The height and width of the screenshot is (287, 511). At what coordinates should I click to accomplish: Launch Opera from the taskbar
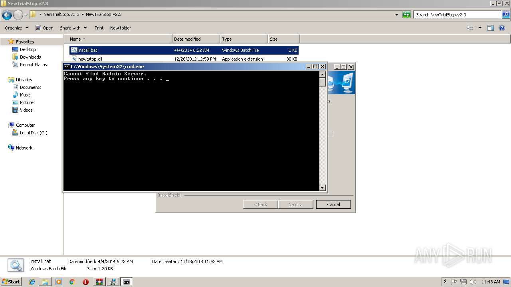tap(85, 282)
